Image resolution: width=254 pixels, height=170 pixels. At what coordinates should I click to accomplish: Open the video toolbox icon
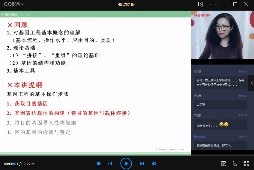223,164
